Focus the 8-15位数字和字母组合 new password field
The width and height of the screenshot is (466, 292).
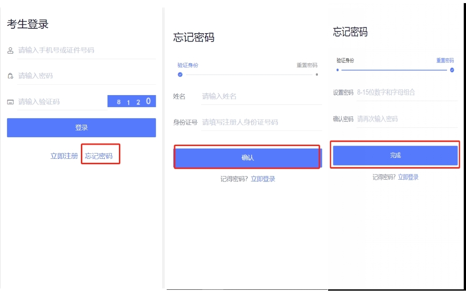tap(406, 92)
